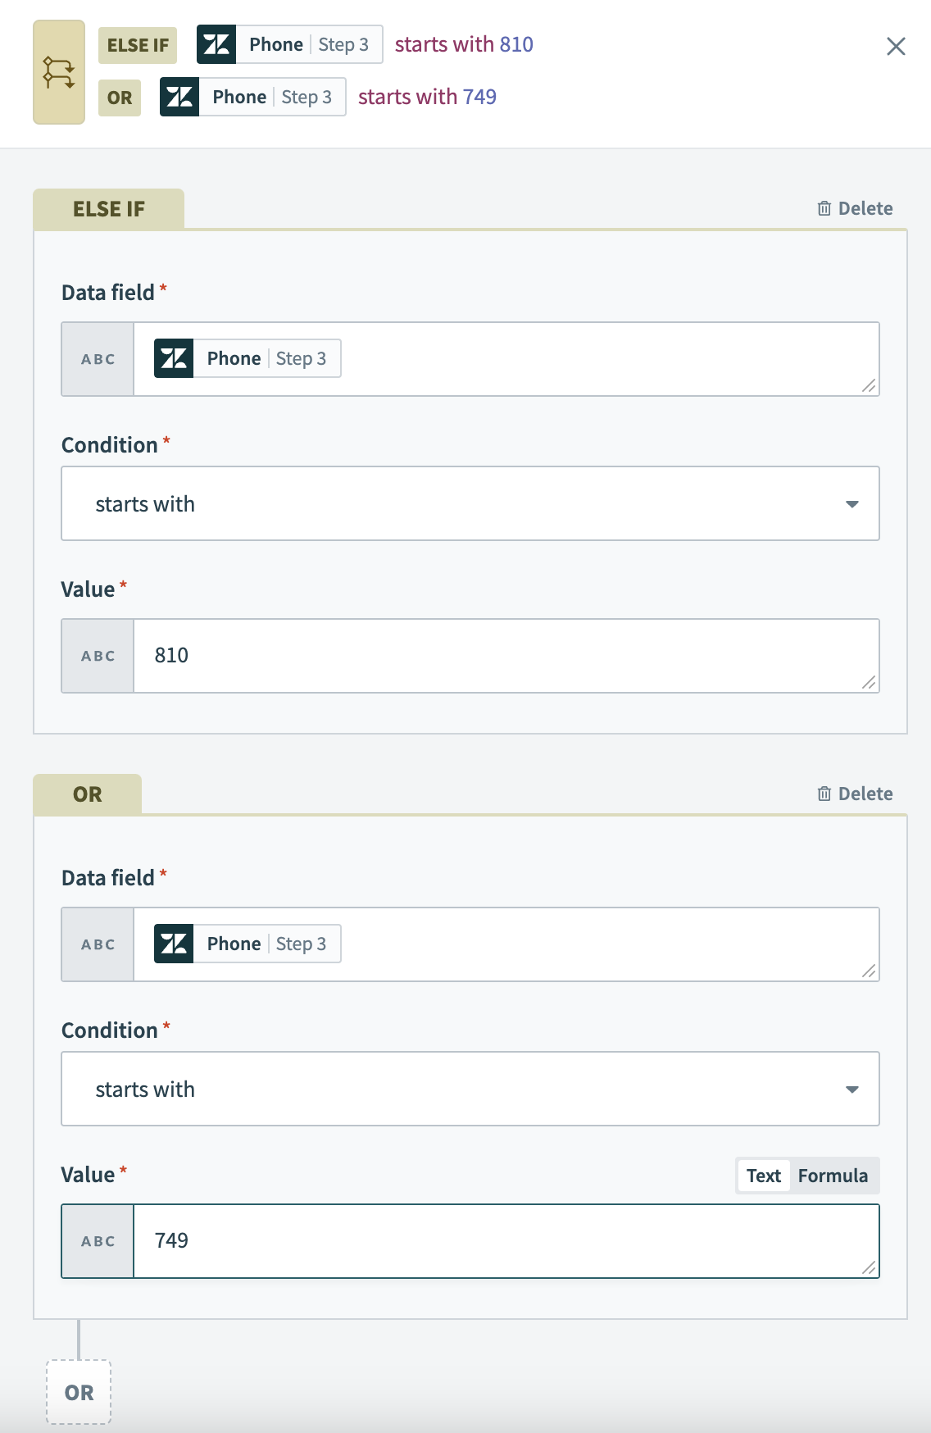Click Zendesk icon in first Data field

tap(174, 358)
